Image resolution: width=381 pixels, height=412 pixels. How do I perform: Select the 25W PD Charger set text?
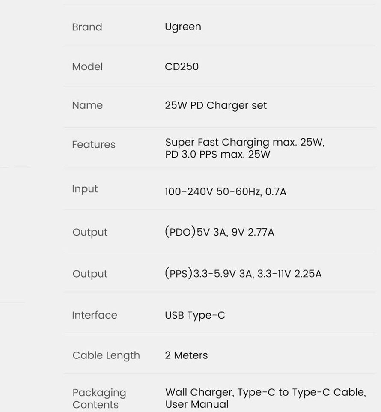point(215,105)
